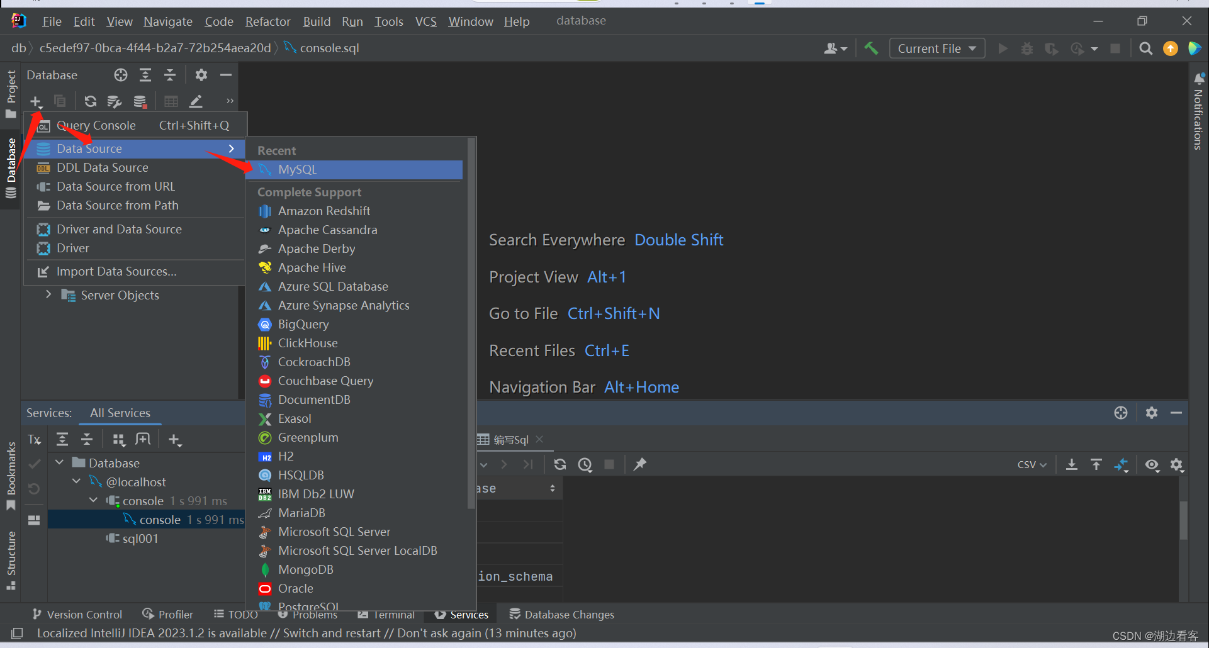1209x648 pixels.
Task: Click the Select Opened File target icon
Action: (x=121, y=75)
